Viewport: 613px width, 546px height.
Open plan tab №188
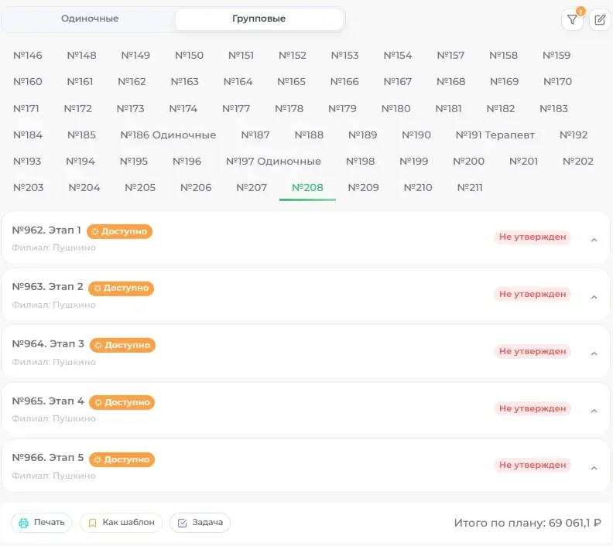click(309, 135)
